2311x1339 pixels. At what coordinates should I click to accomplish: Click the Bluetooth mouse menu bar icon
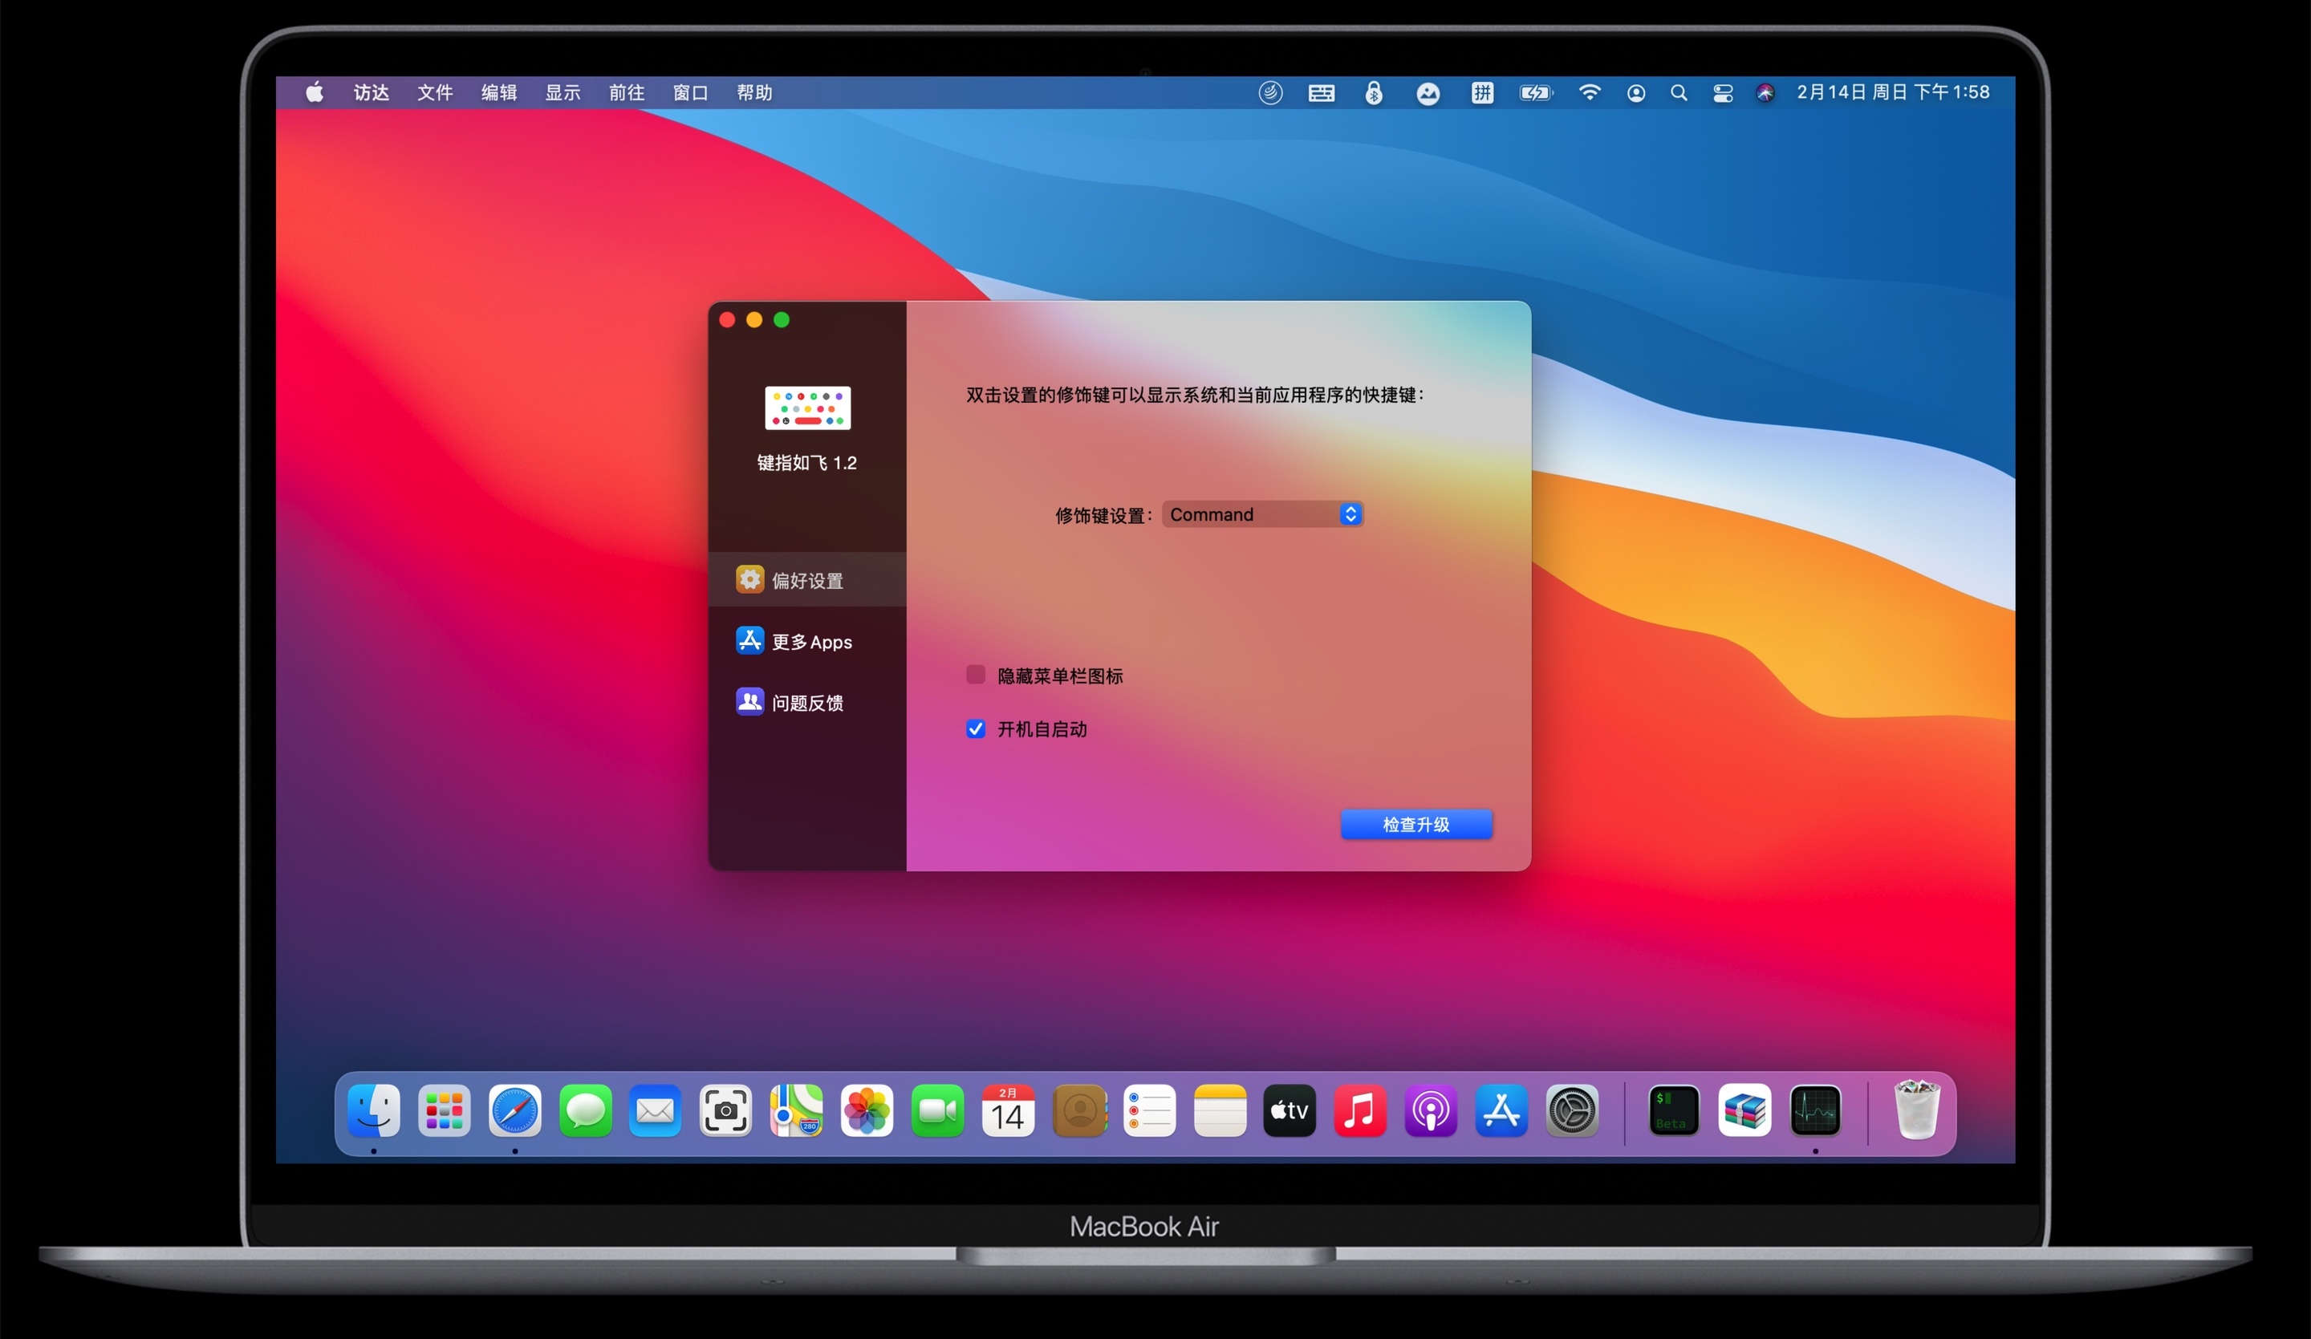pyautogui.click(x=1374, y=92)
